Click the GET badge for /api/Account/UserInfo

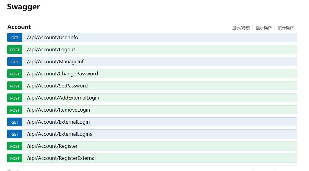pyautogui.click(x=15, y=38)
